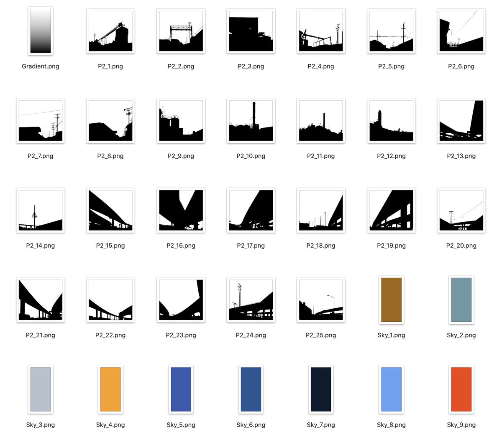Select the P2_25.png streetlight thumbnail
The width and height of the screenshot is (502, 437).
pyautogui.click(x=321, y=300)
